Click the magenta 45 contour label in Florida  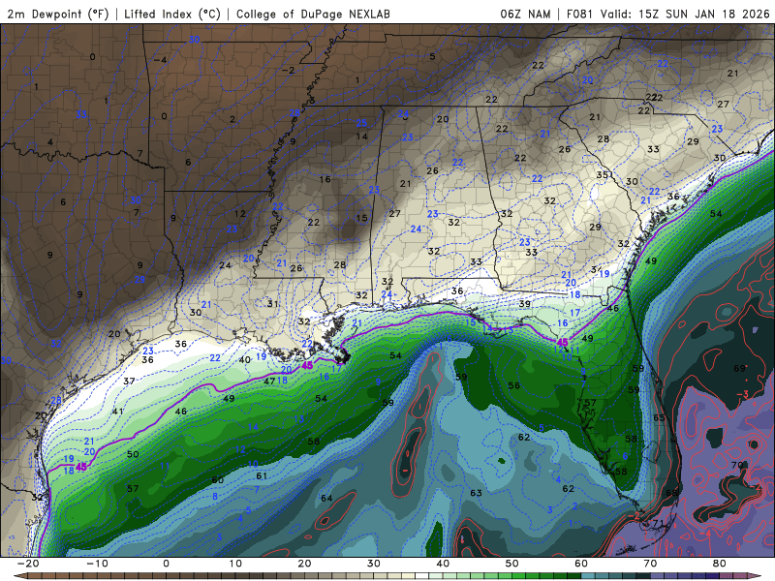coord(563,342)
